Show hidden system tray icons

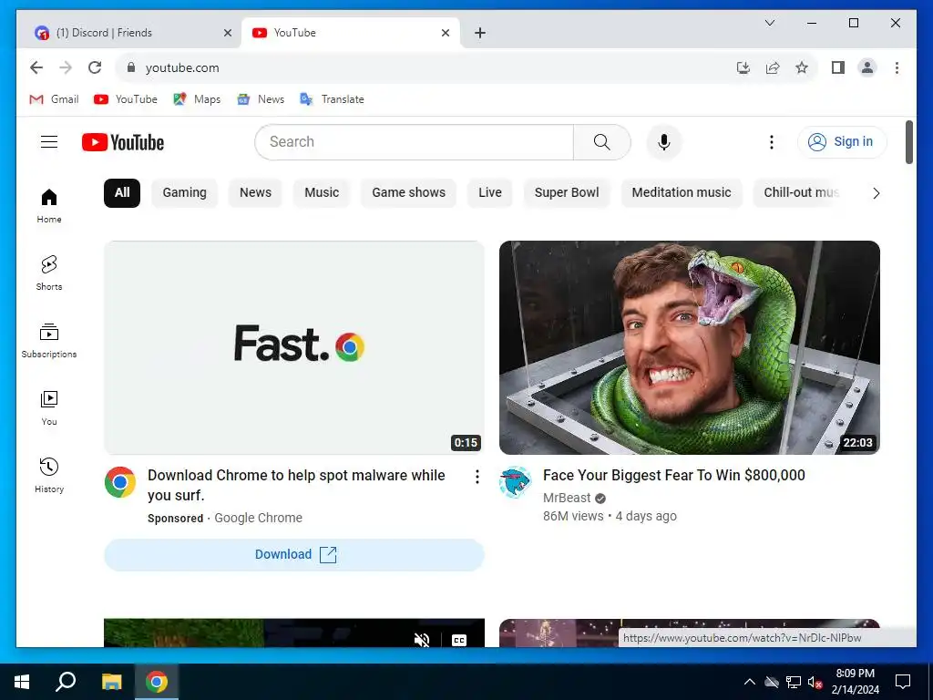tap(750, 682)
